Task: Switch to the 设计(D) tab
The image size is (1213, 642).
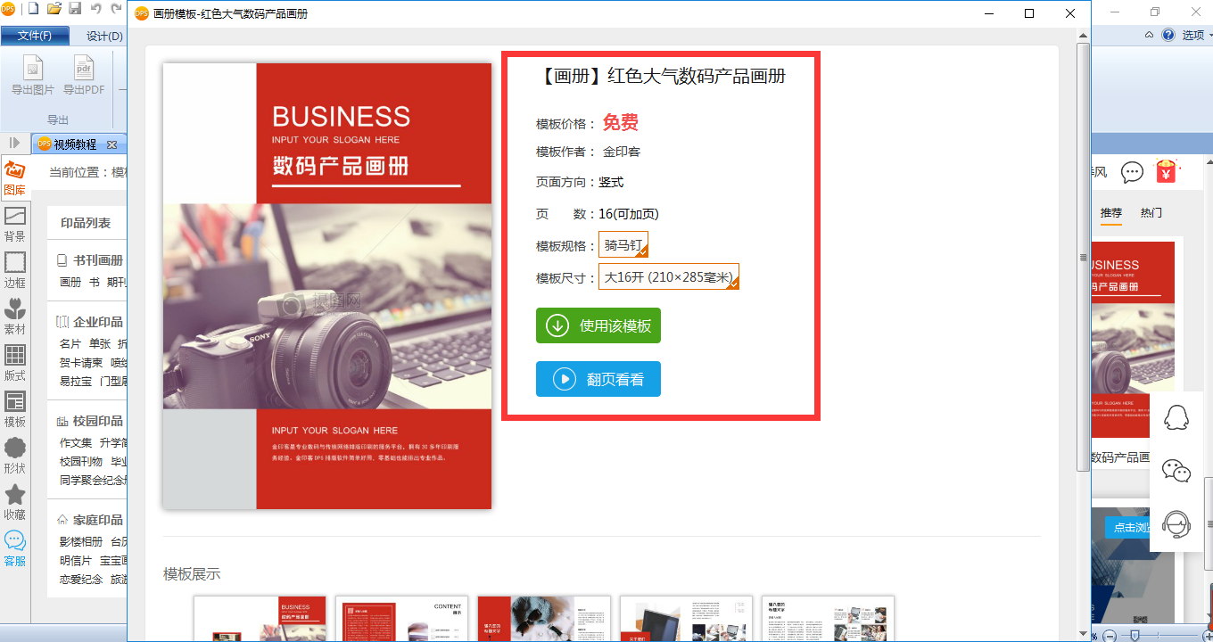Action: (104, 36)
